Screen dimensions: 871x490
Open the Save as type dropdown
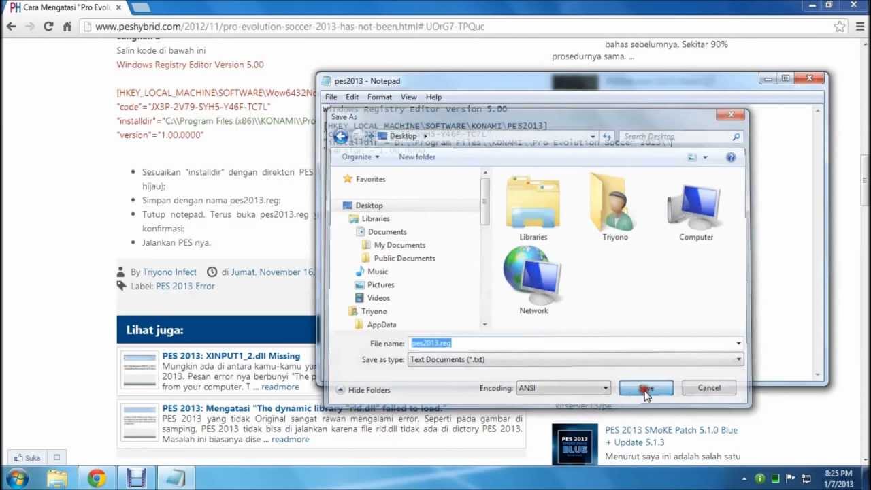(576, 359)
